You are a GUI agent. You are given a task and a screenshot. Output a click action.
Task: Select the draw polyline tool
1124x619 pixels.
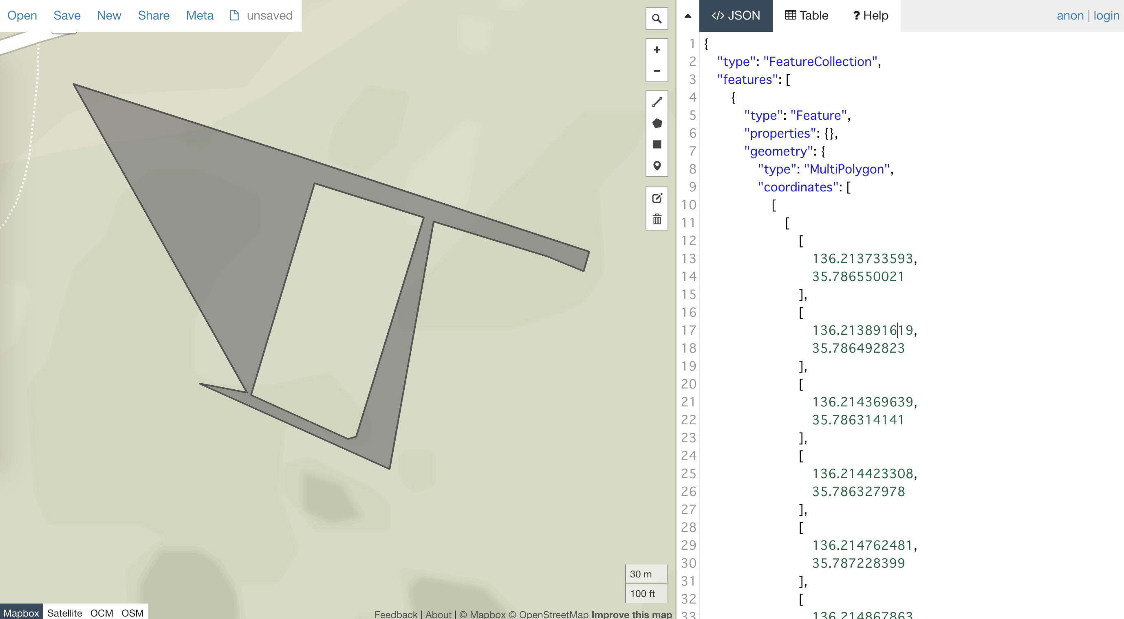point(657,102)
